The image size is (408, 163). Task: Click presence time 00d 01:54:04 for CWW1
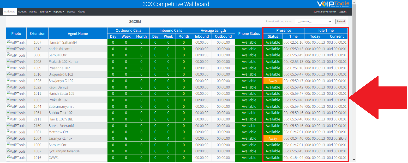[x=293, y=158]
